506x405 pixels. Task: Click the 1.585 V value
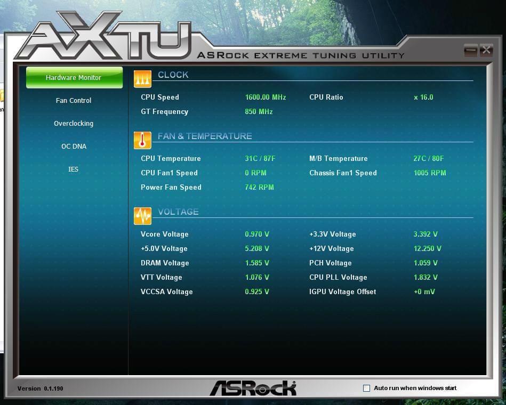click(x=257, y=263)
